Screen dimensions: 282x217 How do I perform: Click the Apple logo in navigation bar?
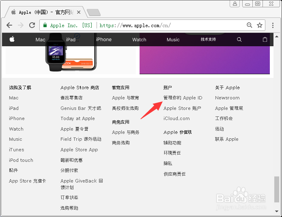tap(12, 39)
